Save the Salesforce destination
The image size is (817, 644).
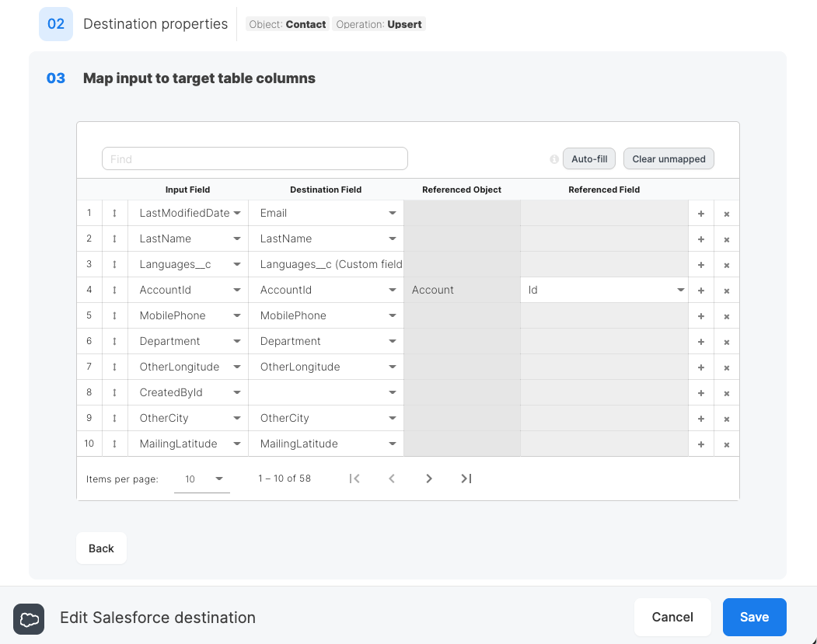tap(754, 617)
